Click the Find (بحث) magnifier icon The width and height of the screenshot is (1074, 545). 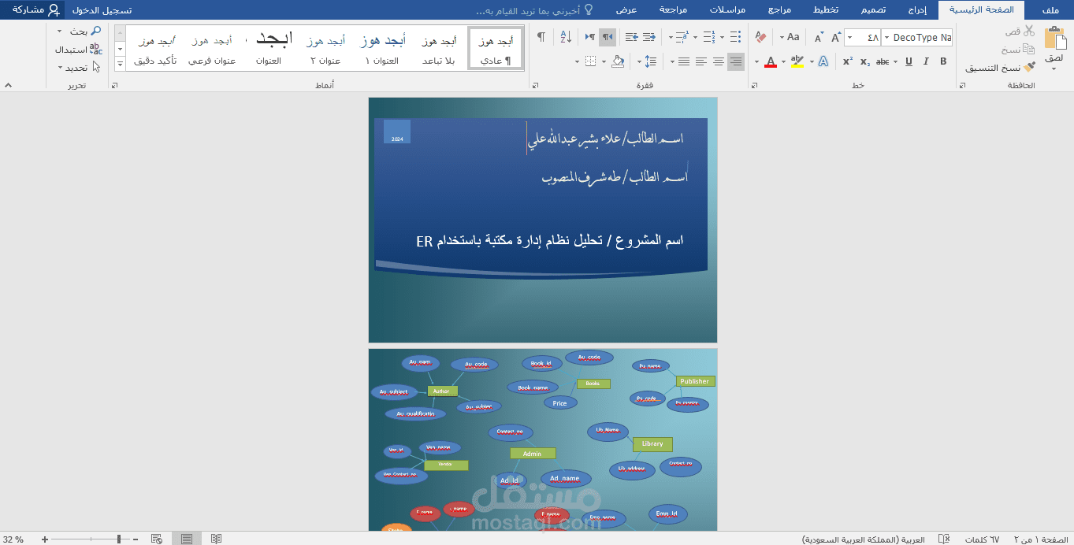tap(96, 31)
